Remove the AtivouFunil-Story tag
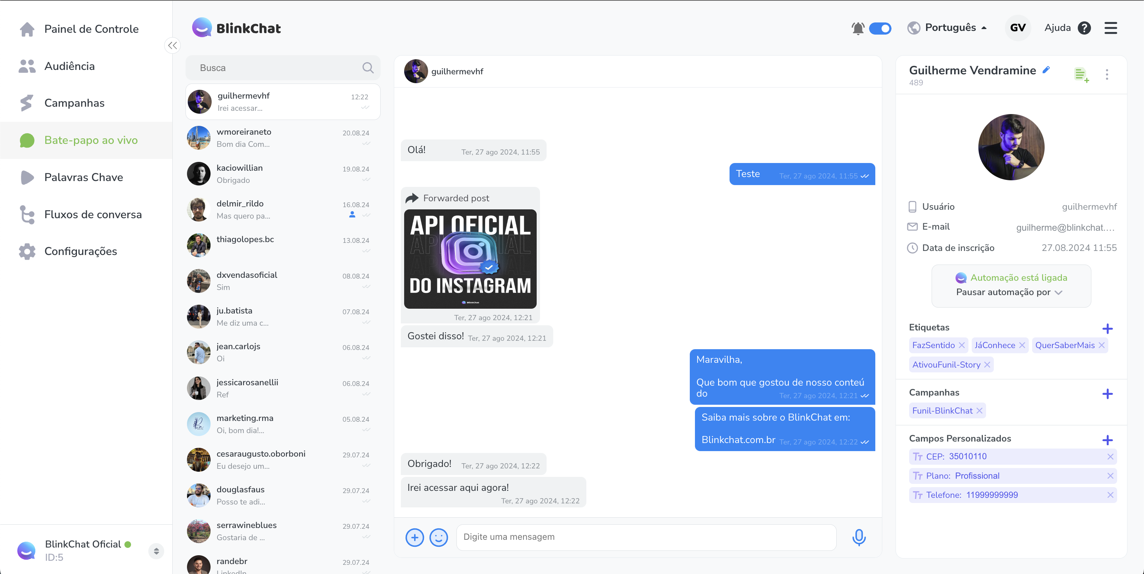The image size is (1144, 574). [987, 365]
